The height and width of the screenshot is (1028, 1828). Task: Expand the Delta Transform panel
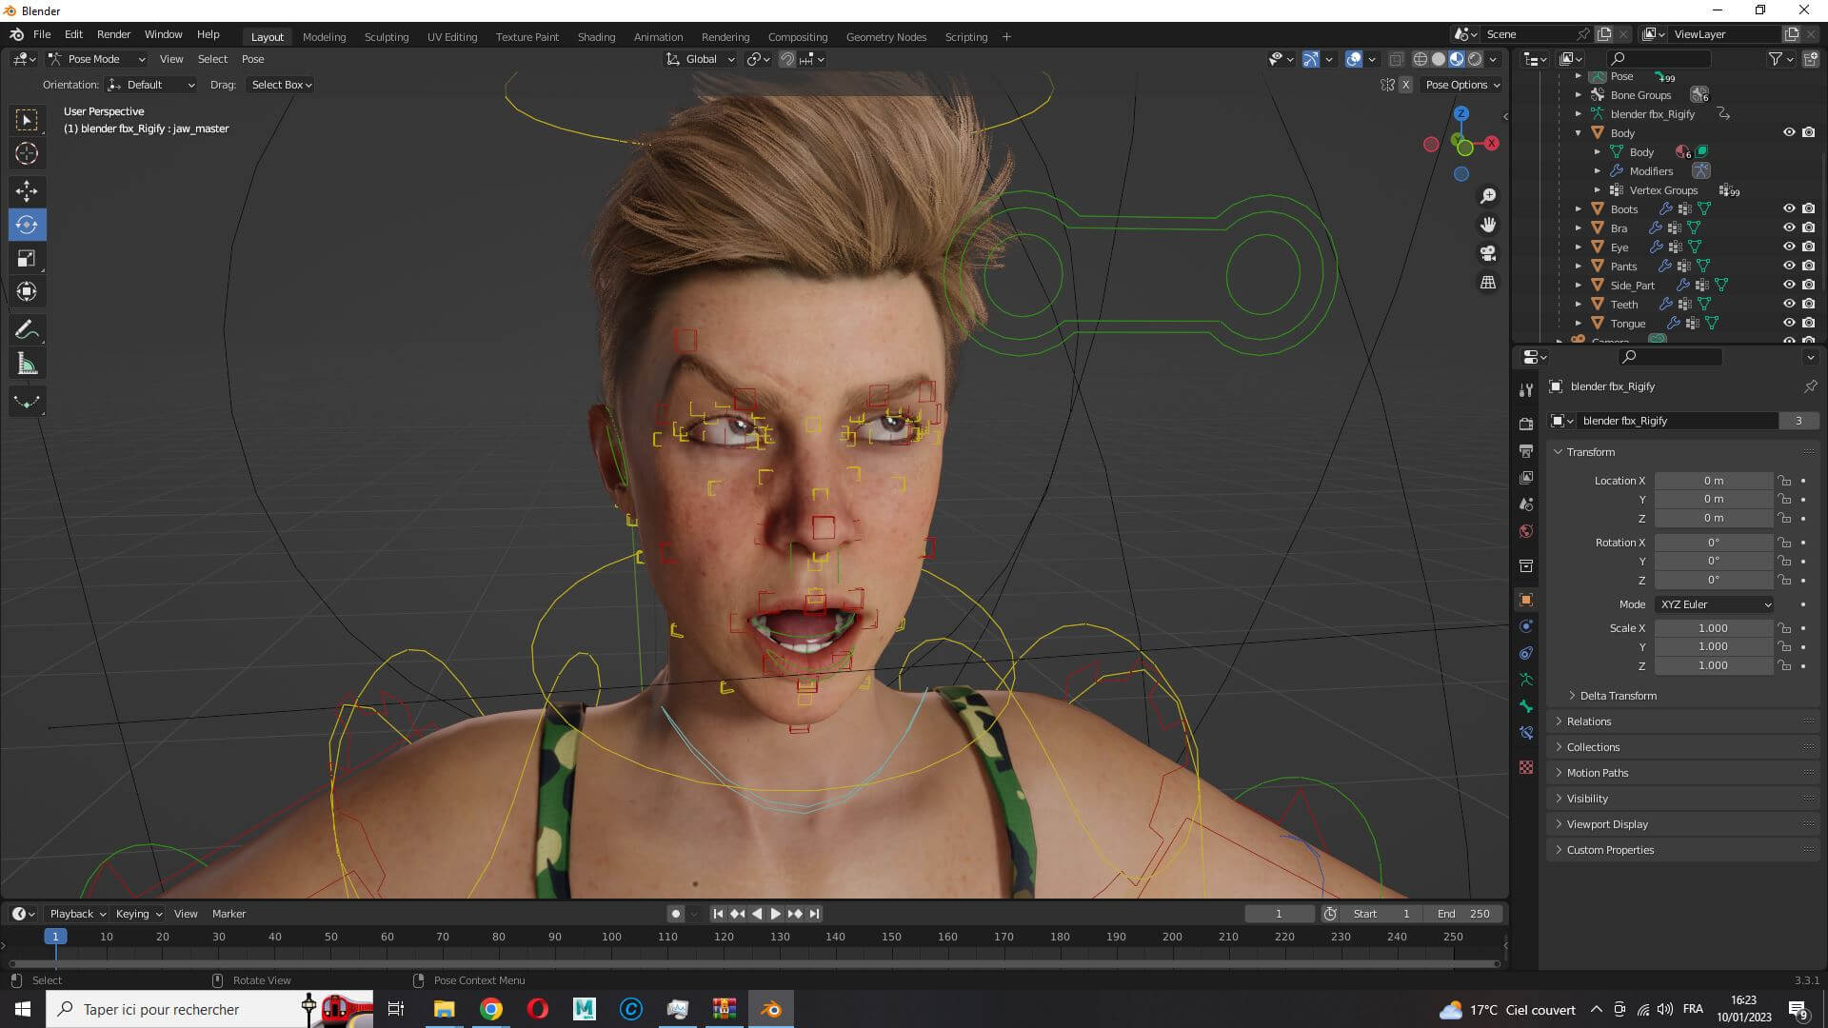click(1618, 696)
